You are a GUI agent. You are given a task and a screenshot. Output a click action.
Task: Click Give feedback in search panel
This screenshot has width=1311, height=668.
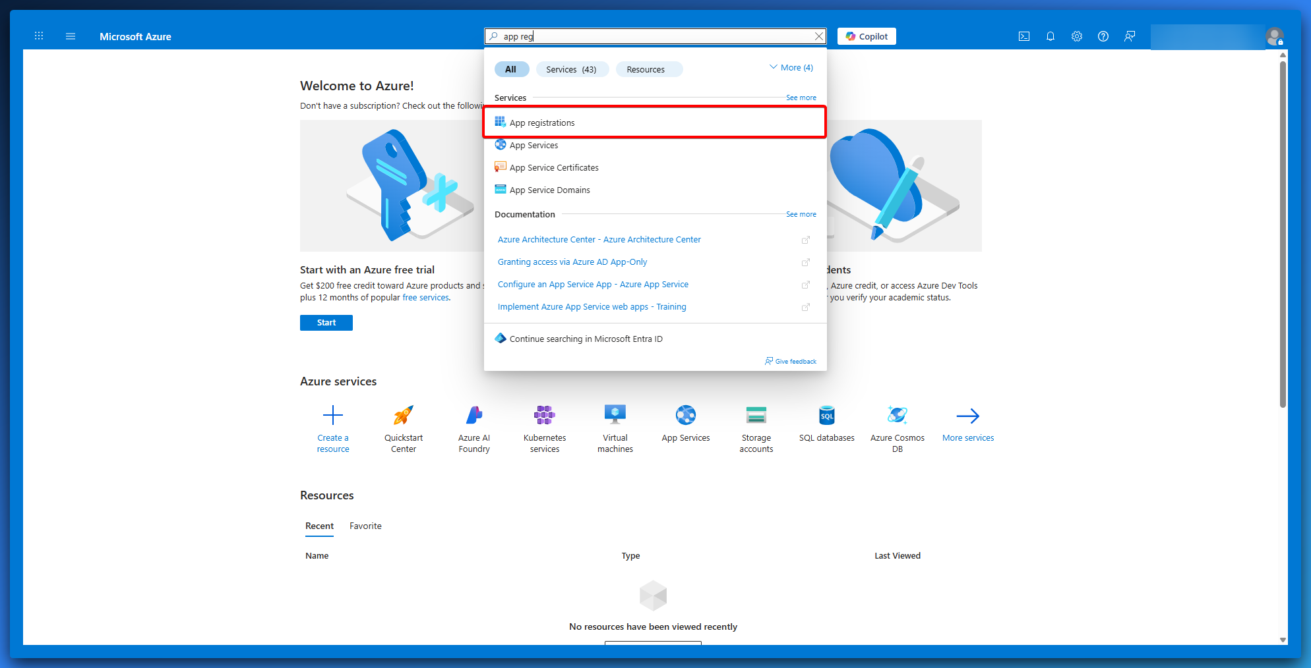pos(791,361)
